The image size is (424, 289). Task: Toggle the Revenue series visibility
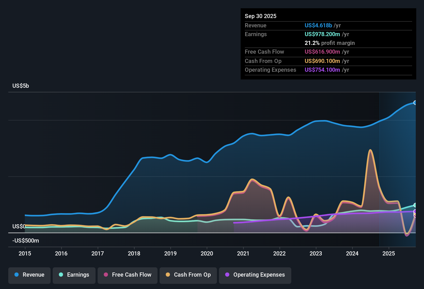point(29,275)
